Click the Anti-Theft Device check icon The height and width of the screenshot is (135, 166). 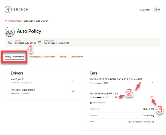[91, 103]
